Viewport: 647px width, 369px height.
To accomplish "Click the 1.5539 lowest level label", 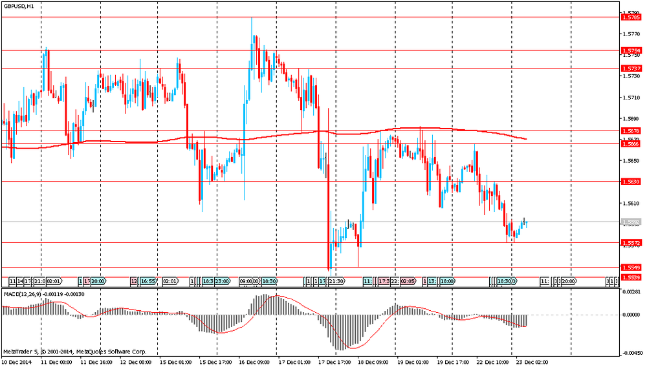I will pos(631,277).
